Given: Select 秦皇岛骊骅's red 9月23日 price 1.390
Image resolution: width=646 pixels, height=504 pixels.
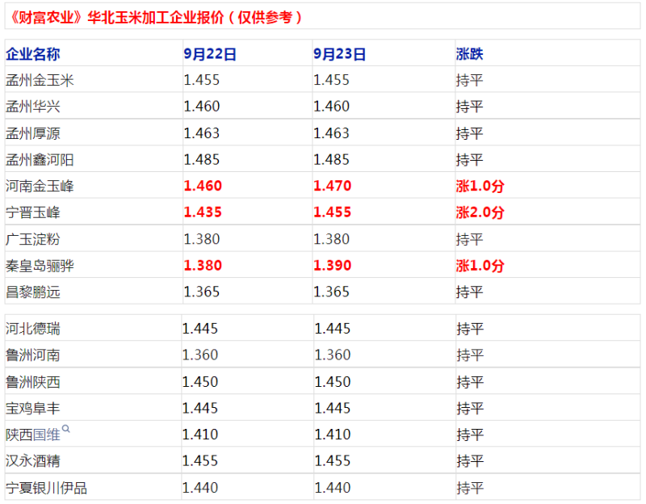Looking at the screenshot, I should [x=333, y=266].
